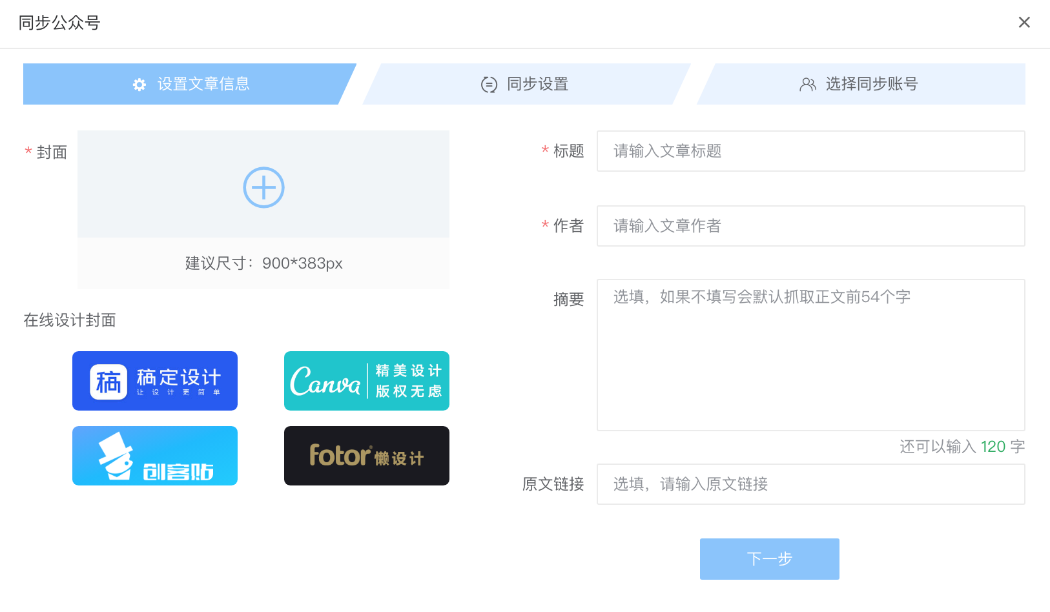This screenshot has height=612, width=1050.
Task: Focus the 原文链接 input field
Action: click(811, 484)
